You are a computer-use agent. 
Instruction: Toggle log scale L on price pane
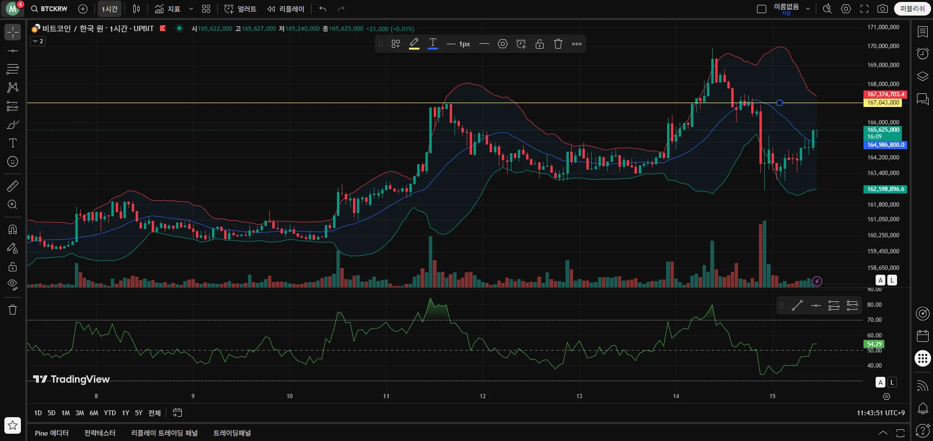point(892,280)
